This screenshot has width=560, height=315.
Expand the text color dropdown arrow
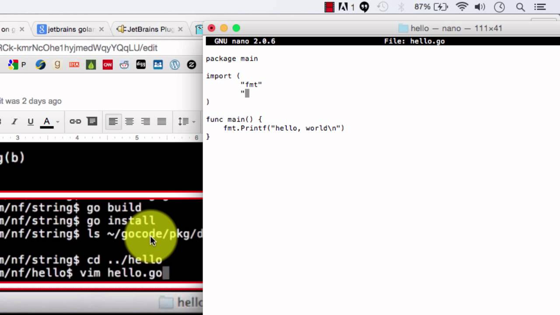(x=57, y=122)
